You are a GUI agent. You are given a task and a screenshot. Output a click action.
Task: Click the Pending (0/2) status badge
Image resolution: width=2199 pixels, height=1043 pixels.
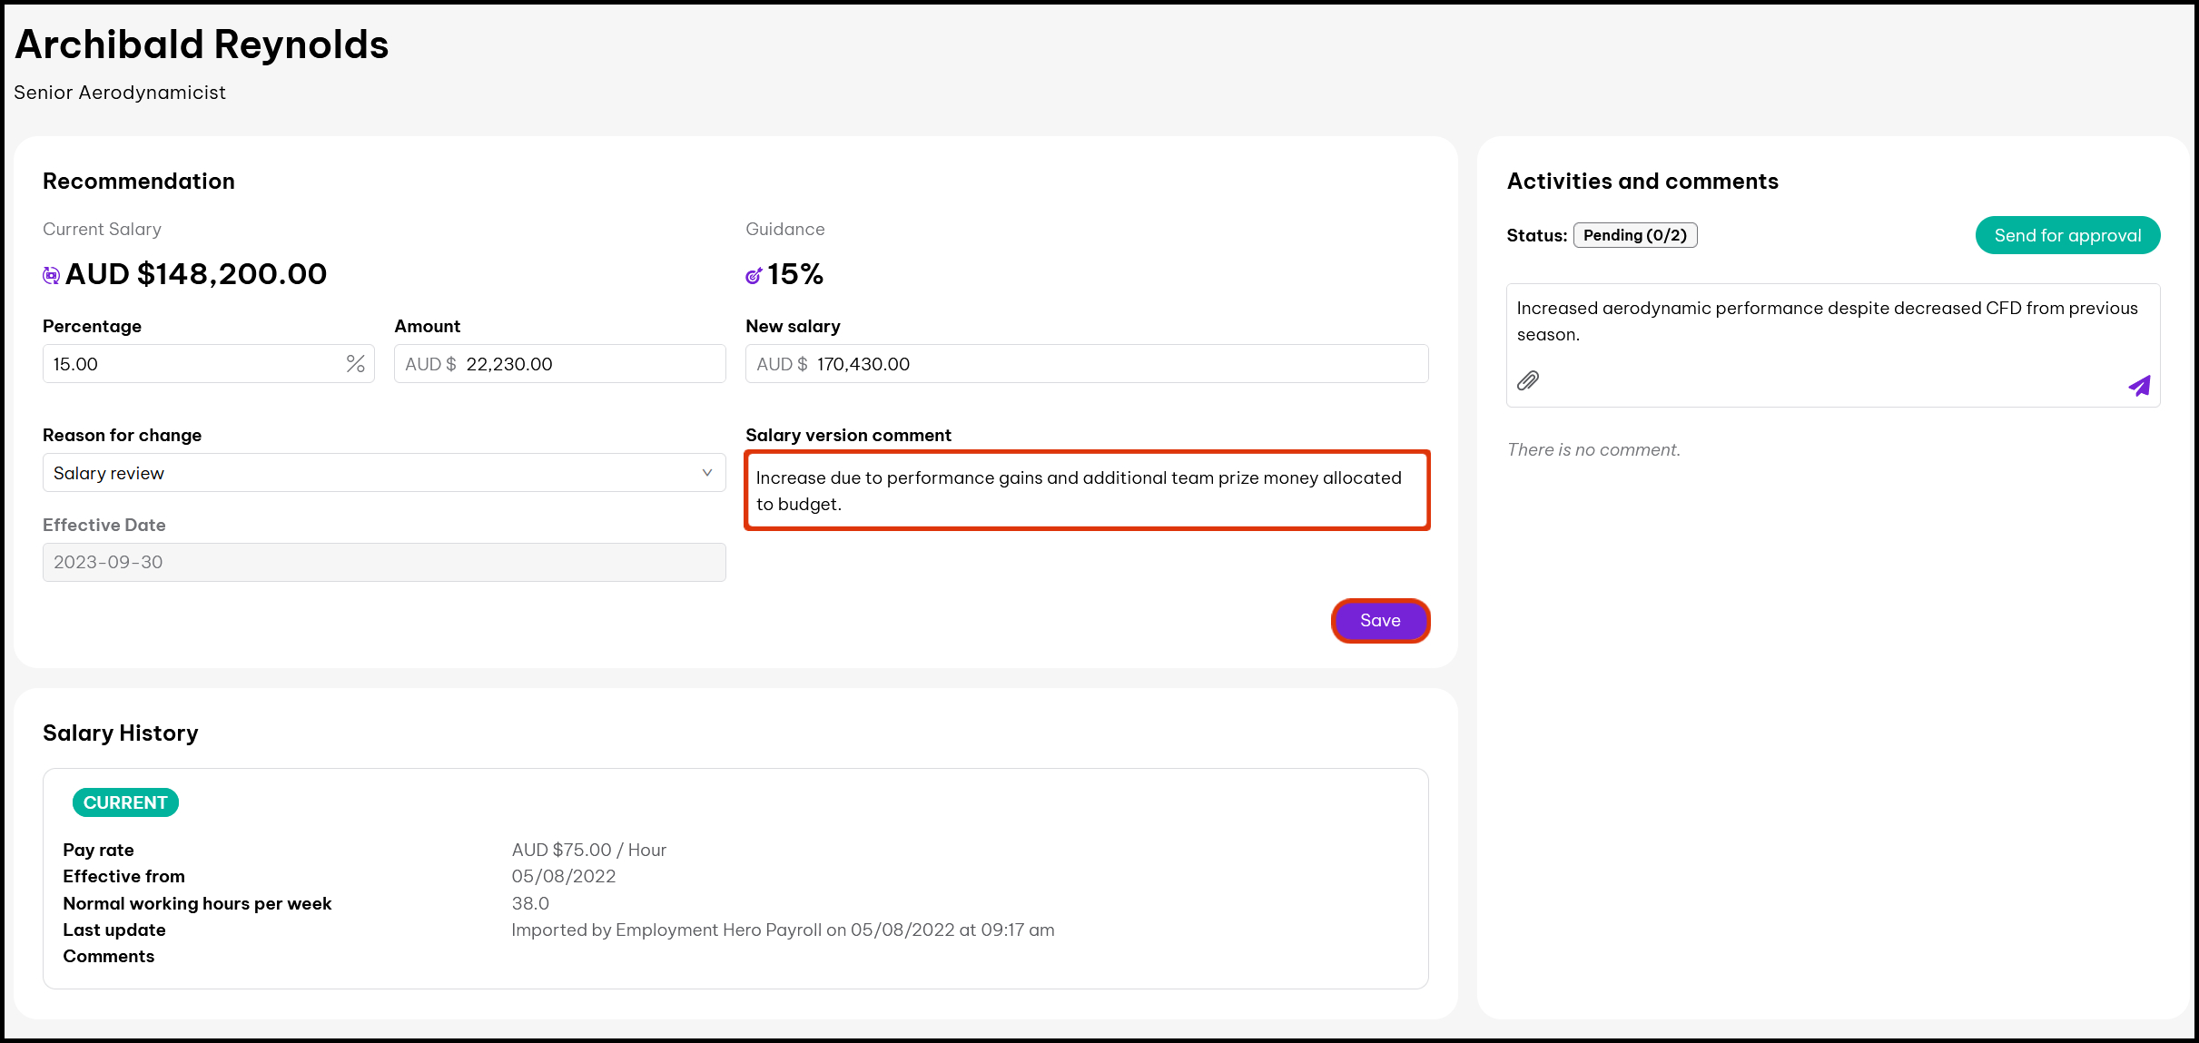(x=1634, y=235)
